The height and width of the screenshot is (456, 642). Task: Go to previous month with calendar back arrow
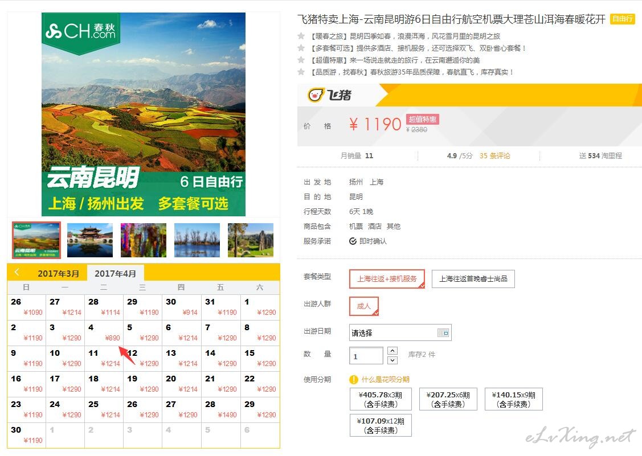tap(17, 272)
